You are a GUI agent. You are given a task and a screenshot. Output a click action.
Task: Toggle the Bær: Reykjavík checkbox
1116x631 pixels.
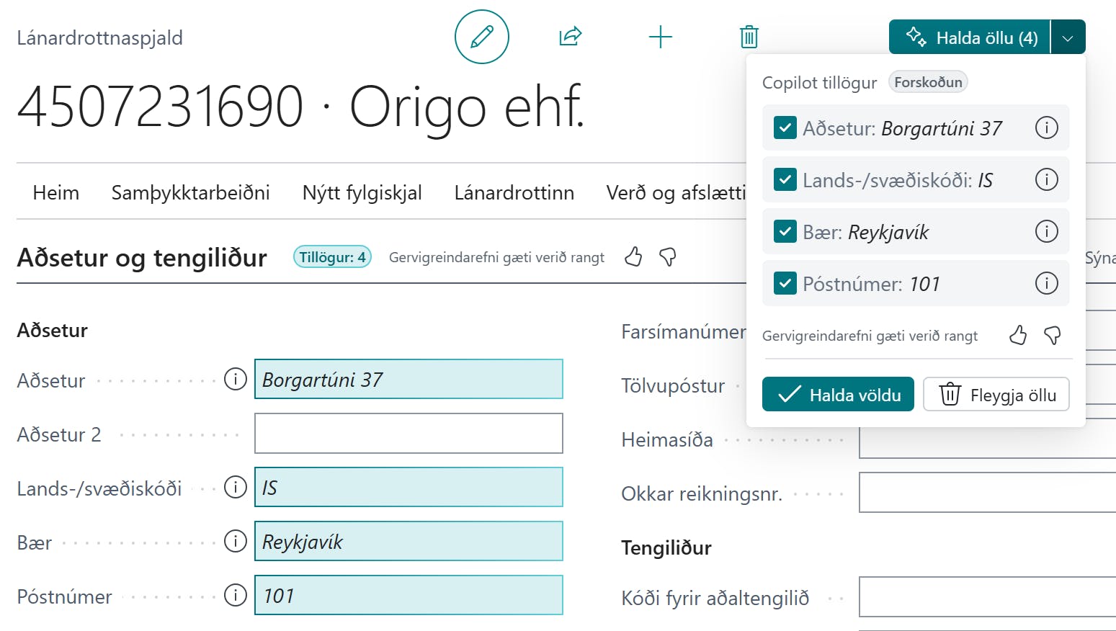point(785,231)
